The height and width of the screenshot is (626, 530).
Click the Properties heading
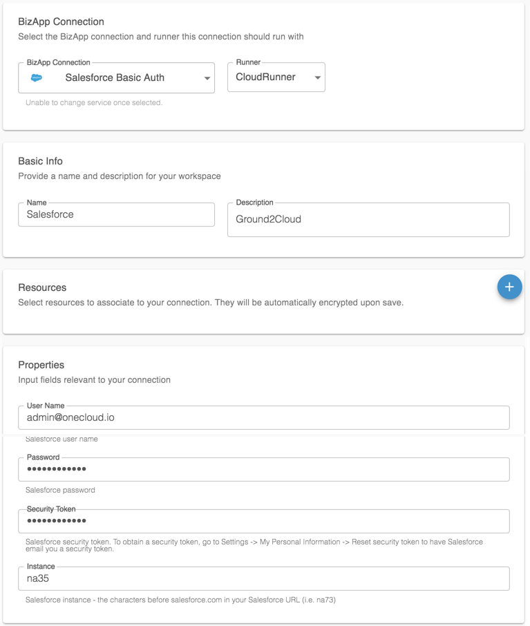(41, 365)
